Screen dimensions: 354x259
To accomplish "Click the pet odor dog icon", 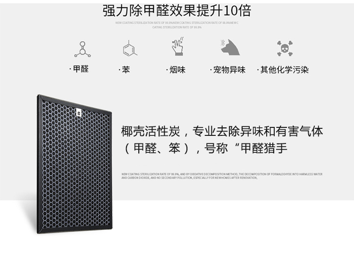I will pos(230,47).
